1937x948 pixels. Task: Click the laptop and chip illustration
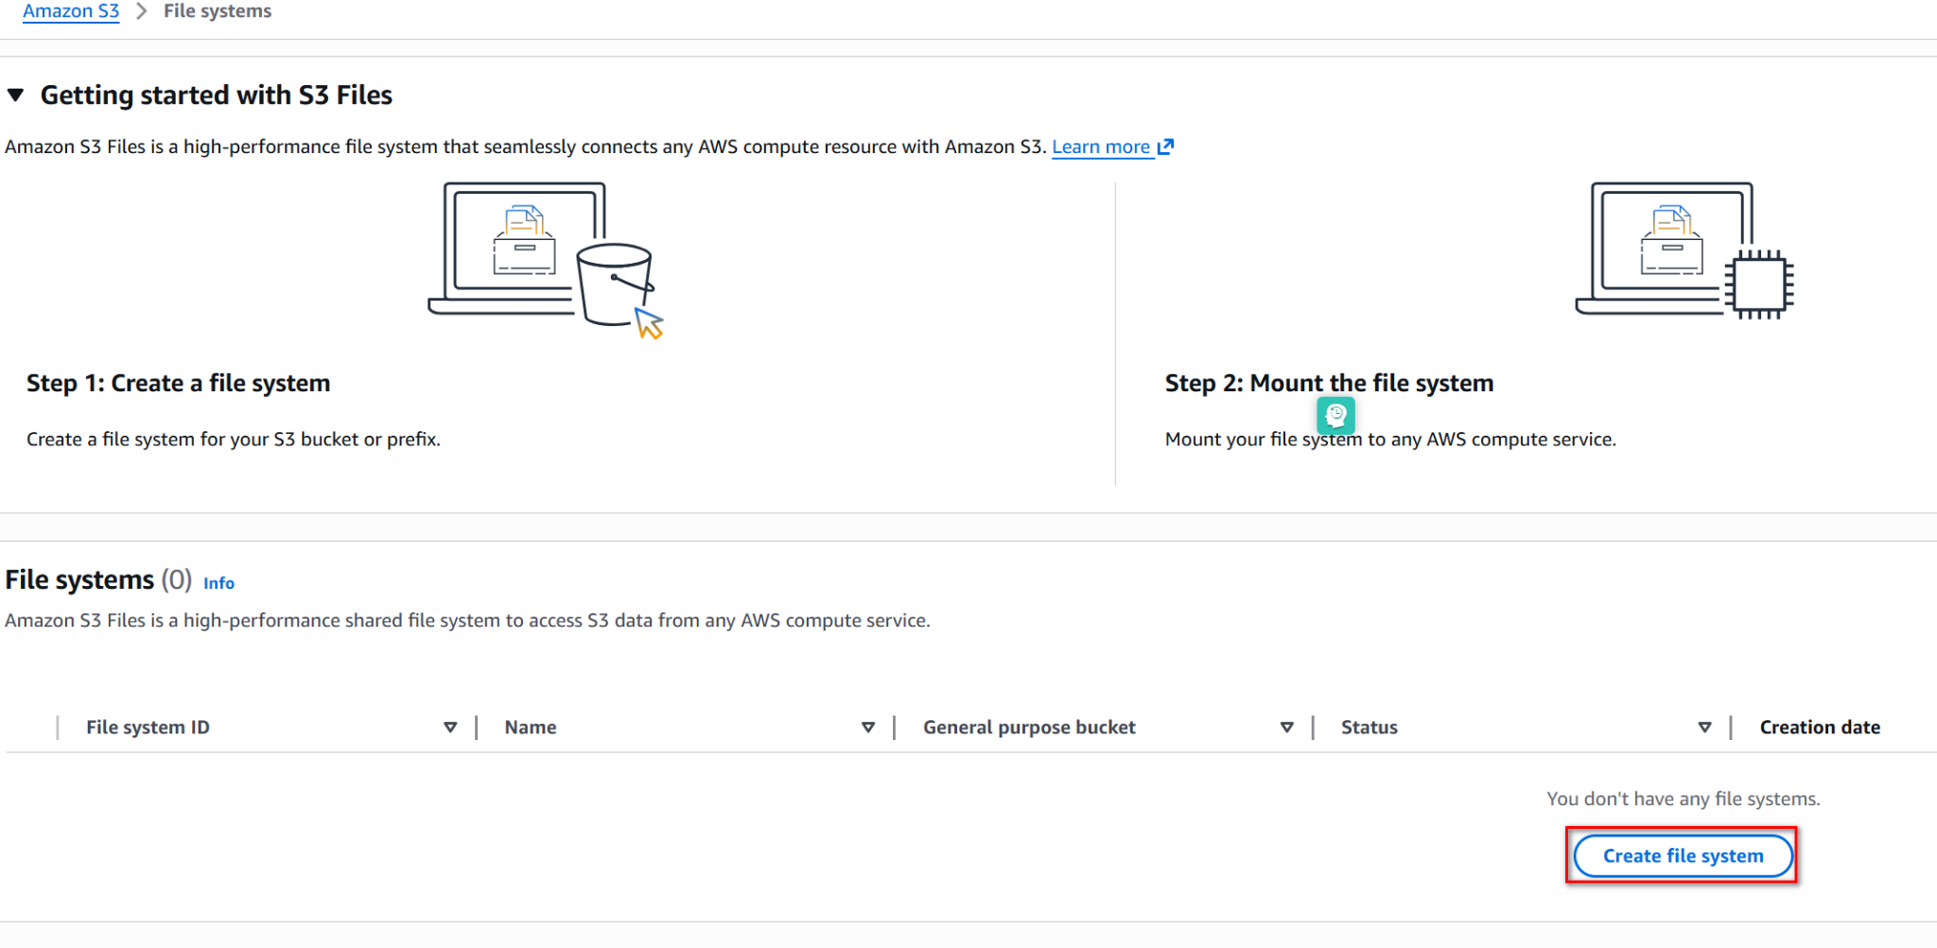tap(1684, 250)
